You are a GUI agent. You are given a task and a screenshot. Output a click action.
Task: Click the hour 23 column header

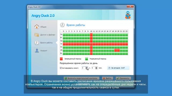click(x=127, y=31)
